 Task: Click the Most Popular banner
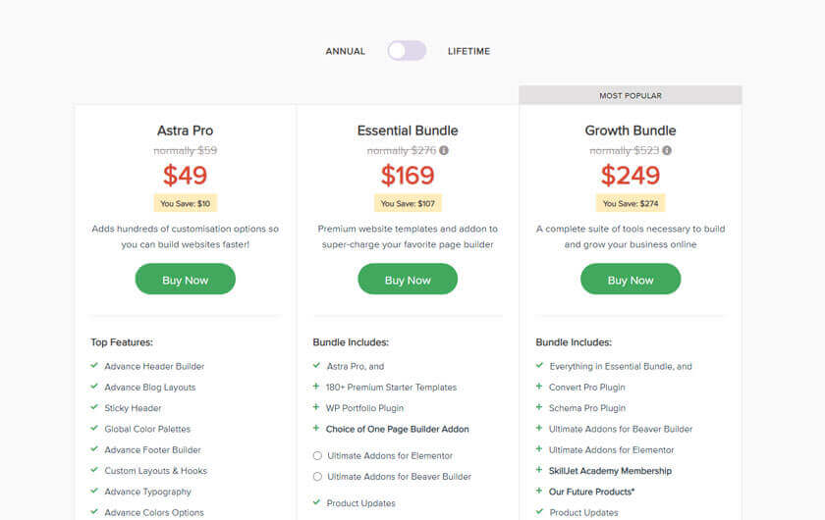(631, 95)
